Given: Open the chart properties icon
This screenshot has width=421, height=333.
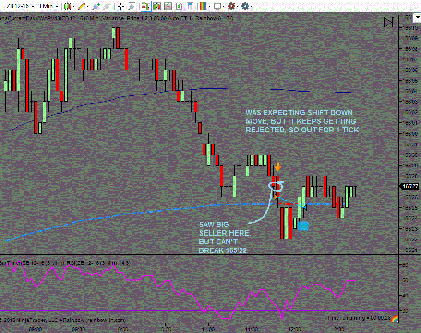Looking at the screenshot, I should pos(190,6).
